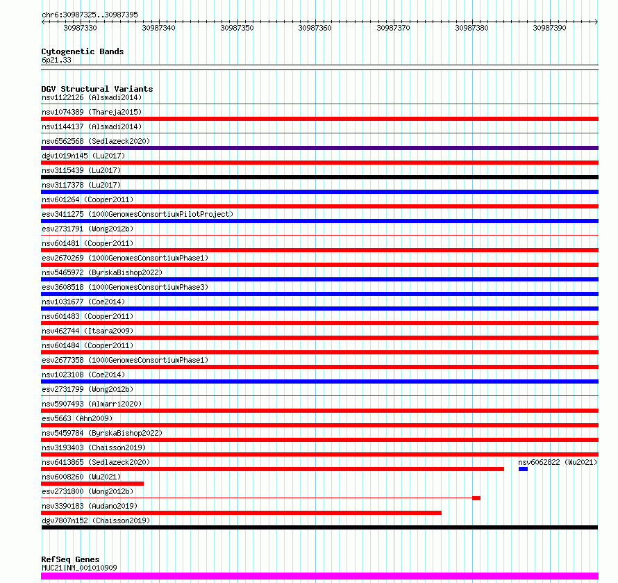
Task: Select the nsv6413865 red variant bar
Action: 272,469
